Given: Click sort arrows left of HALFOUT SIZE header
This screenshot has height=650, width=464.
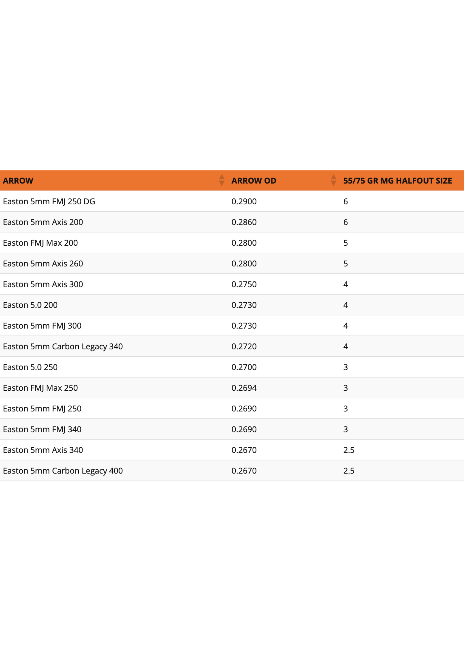Looking at the screenshot, I should pyautogui.click(x=333, y=180).
